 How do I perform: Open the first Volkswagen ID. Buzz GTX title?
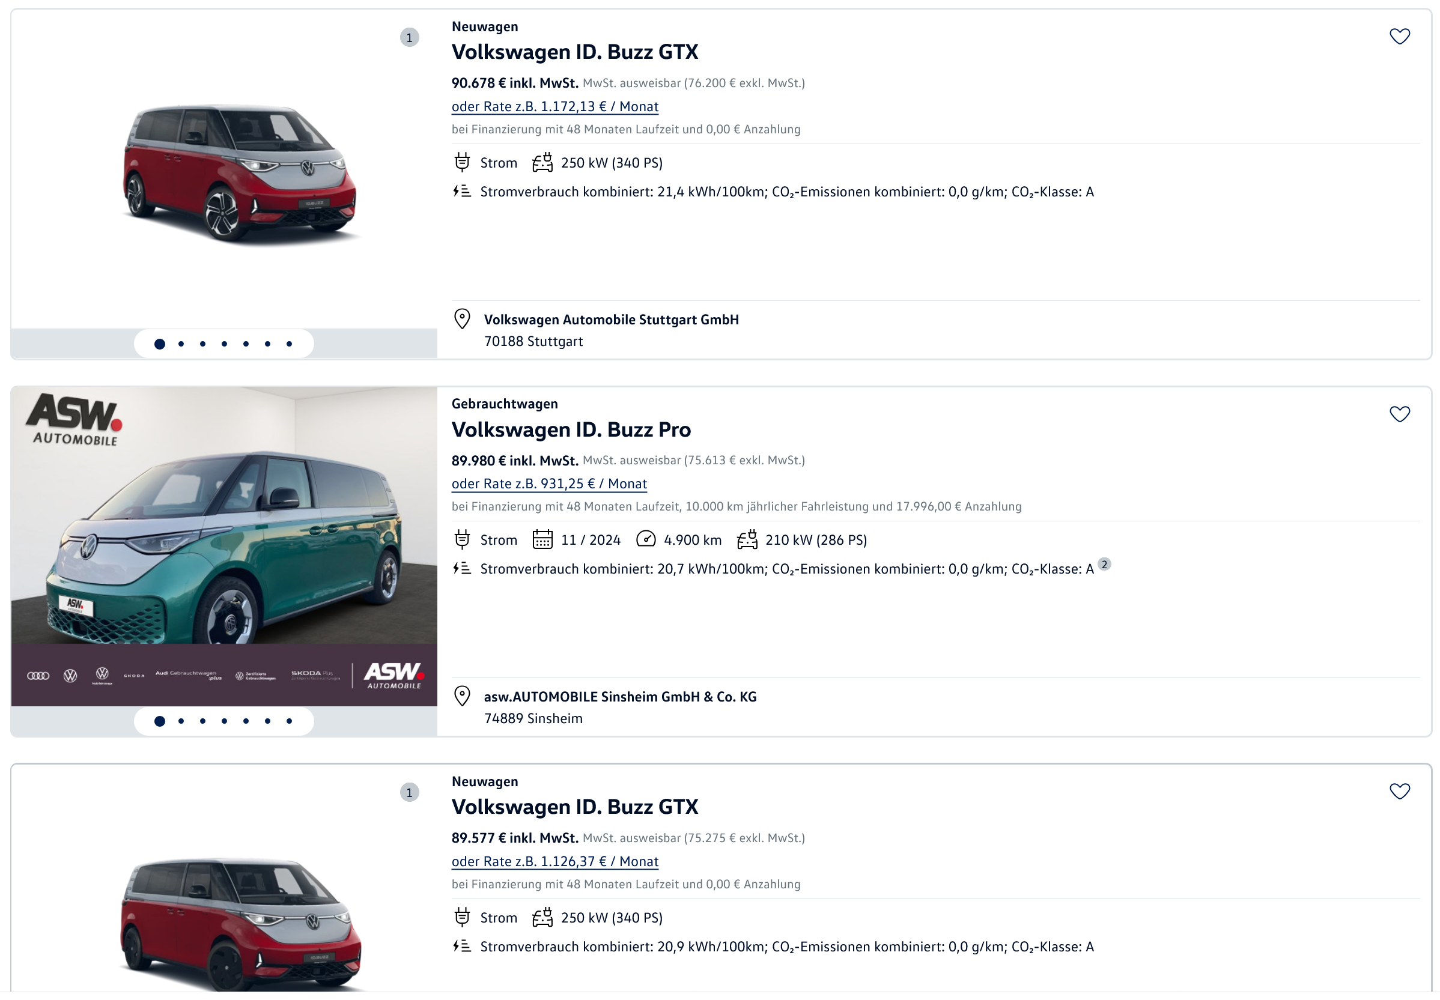tap(574, 52)
